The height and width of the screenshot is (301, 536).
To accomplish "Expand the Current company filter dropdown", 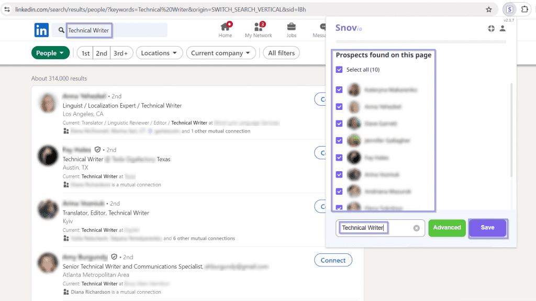I will [221, 53].
